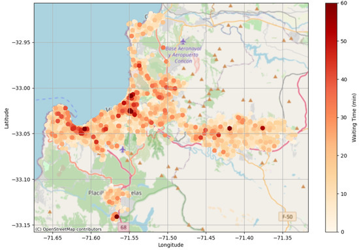This screenshot has width=359, height=250.
Task: Select the route 68 highway shield
Action: [x=123, y=227]
